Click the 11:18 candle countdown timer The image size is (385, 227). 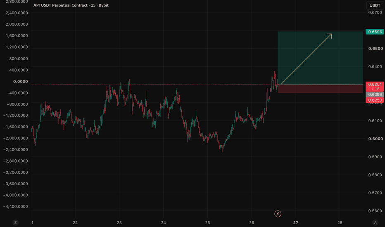(x=374, y=89)
